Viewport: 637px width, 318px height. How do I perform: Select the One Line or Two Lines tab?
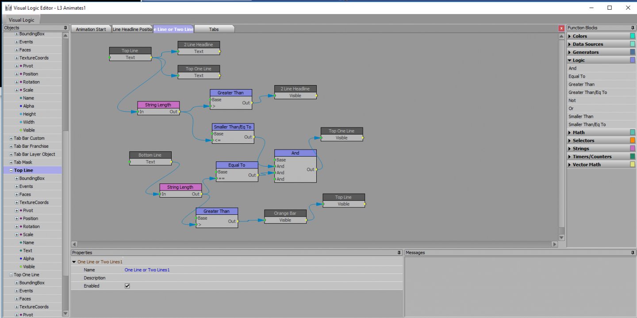173,29
